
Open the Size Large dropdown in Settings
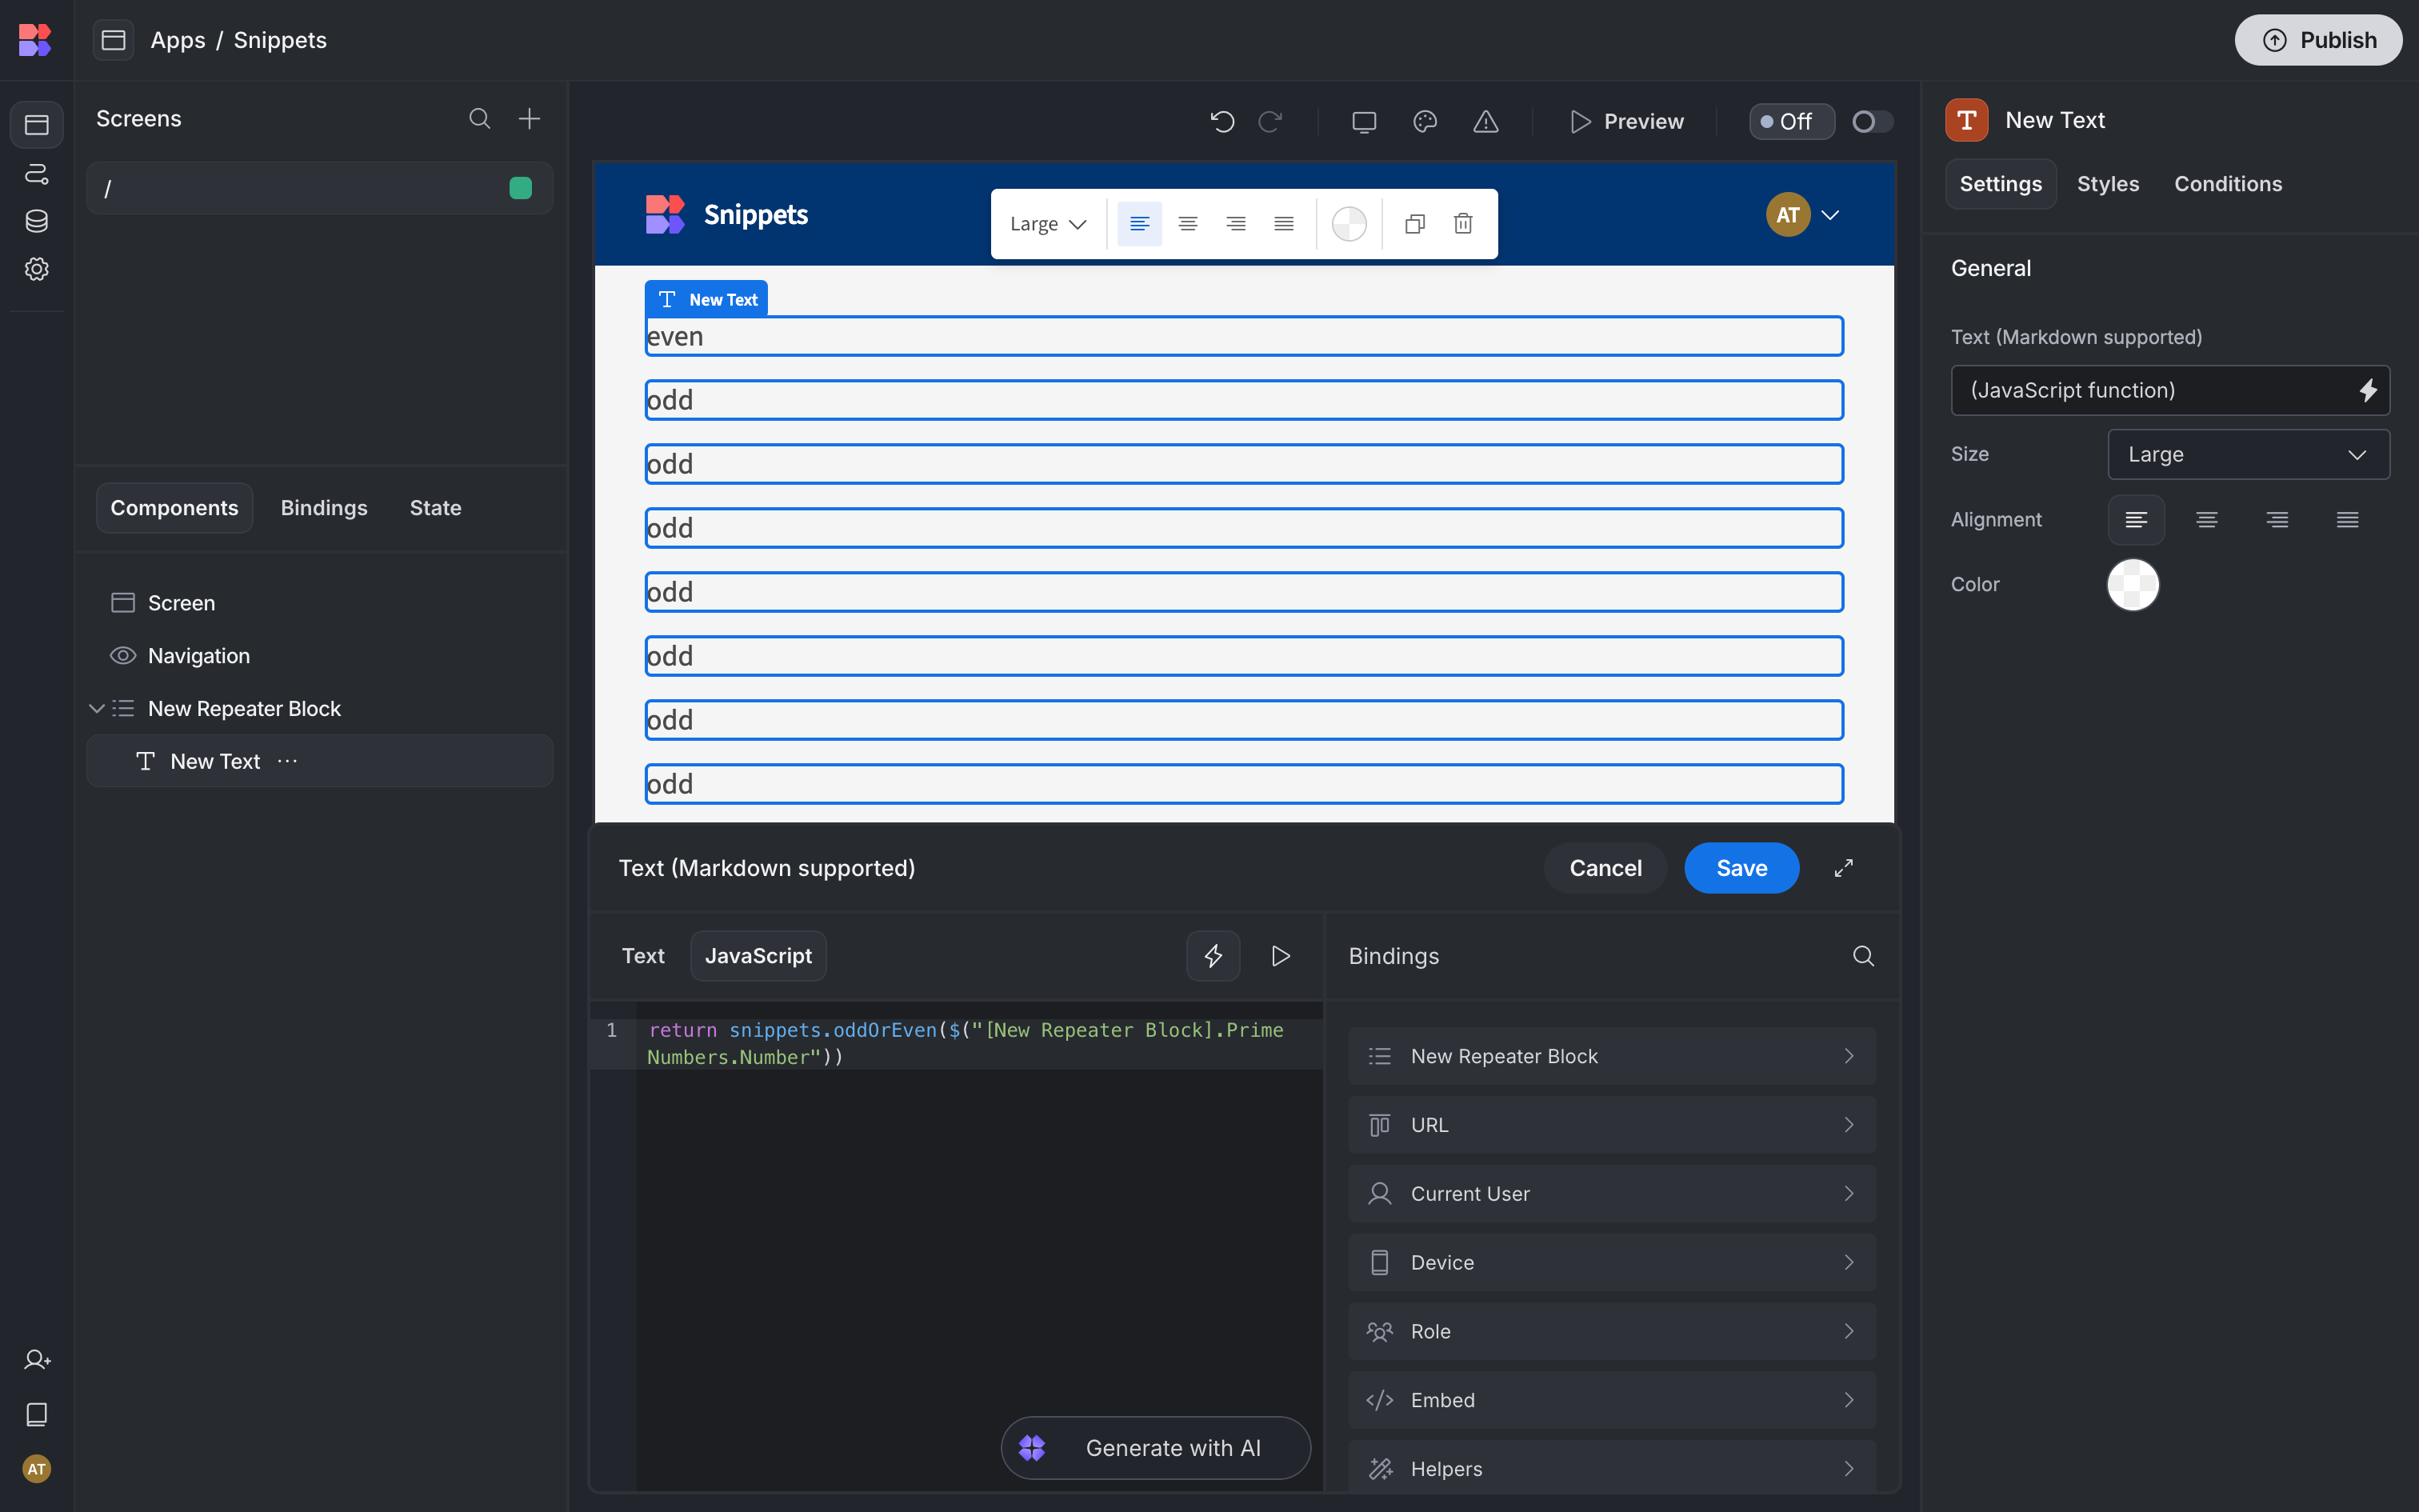pyautogui.click(x=2248, y=455)
